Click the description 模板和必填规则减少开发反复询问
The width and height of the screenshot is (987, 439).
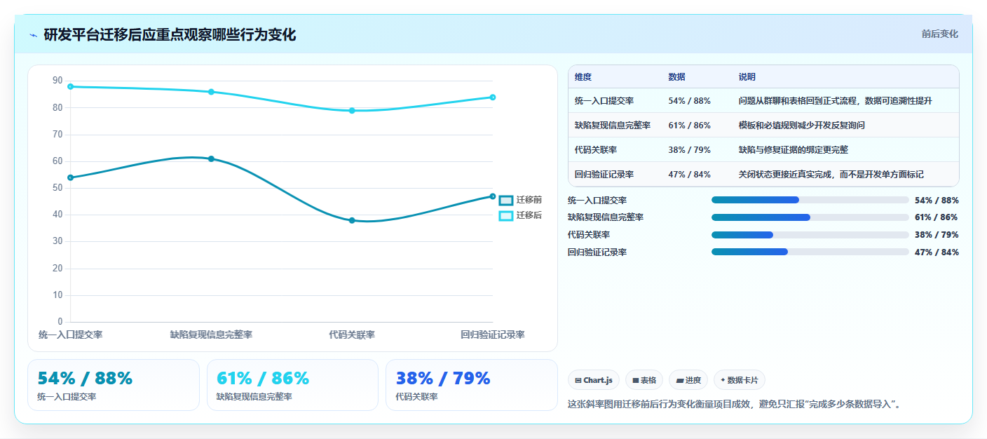(802, 126)
